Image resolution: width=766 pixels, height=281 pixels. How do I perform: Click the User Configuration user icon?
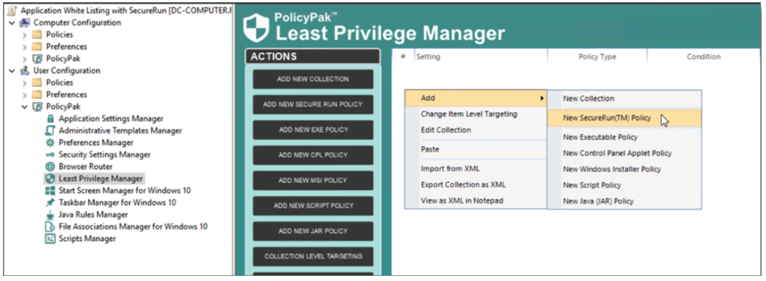(x=24, y=71)
